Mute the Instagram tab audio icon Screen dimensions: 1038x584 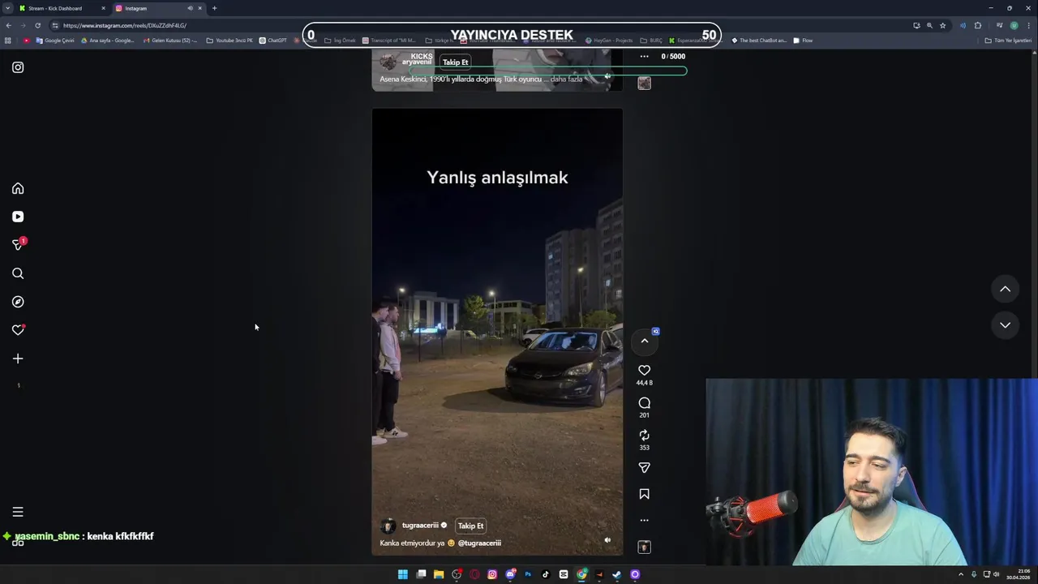[x=190, y=8]
